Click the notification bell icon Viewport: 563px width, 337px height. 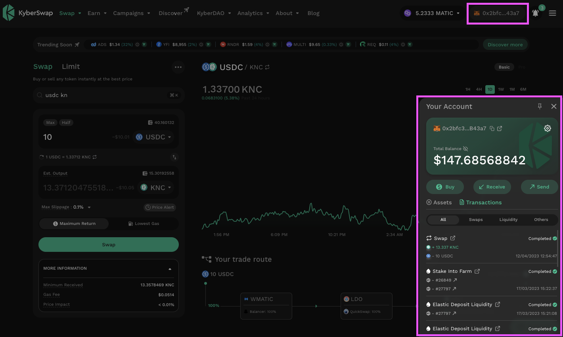point(535,13)
